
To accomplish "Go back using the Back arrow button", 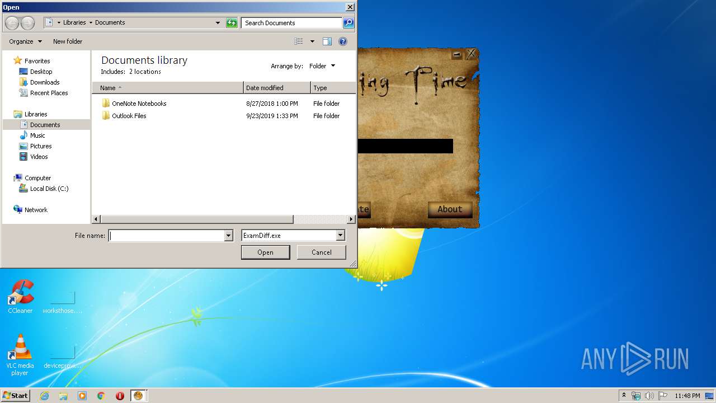I will click(12, 23).
